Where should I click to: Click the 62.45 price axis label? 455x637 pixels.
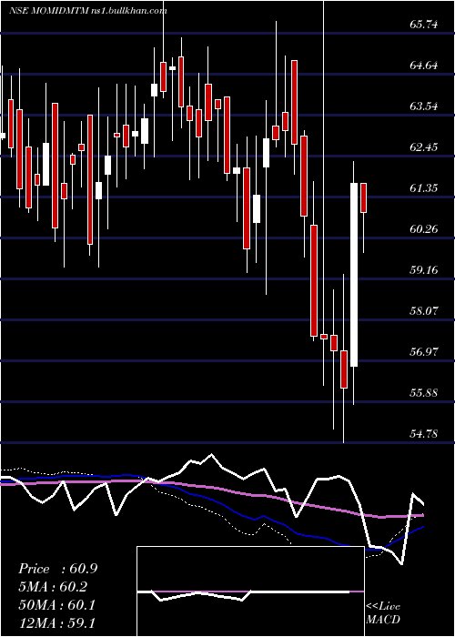(424, 147)
